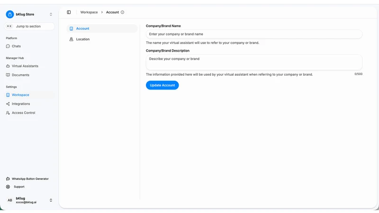
Task: Expand the bKlug user account menu
Action: point(51,200)
